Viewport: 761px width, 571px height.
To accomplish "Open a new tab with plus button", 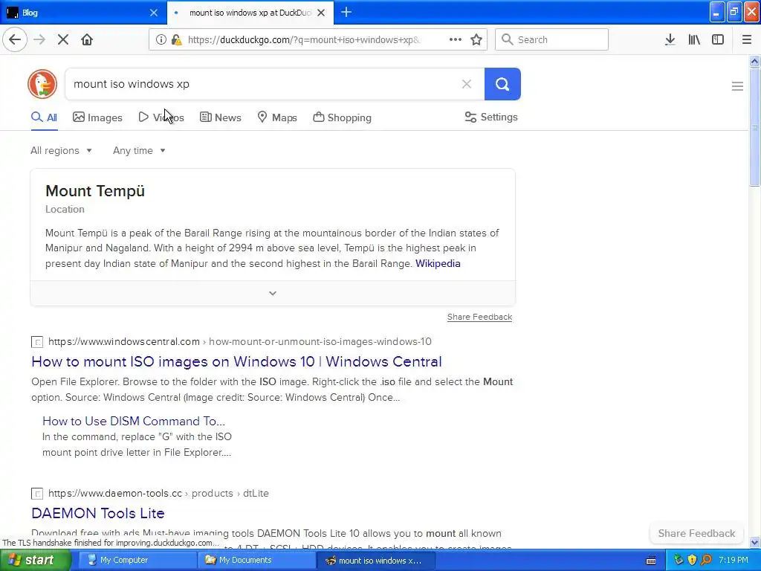I will 346,12.
